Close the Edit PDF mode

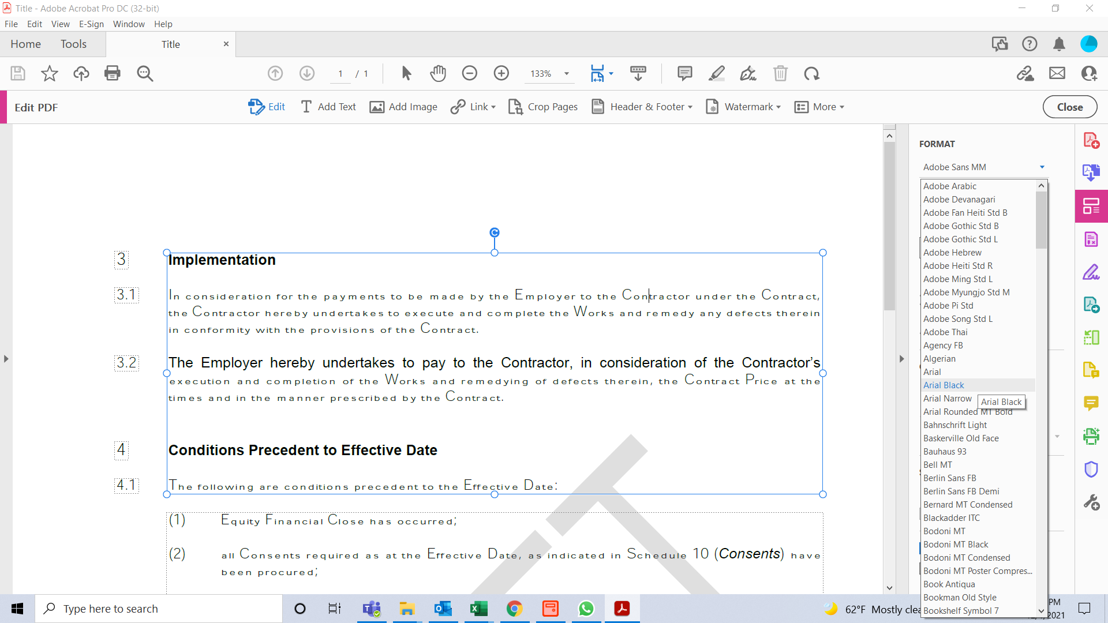pyautogui.click(x=1069, y=107)
